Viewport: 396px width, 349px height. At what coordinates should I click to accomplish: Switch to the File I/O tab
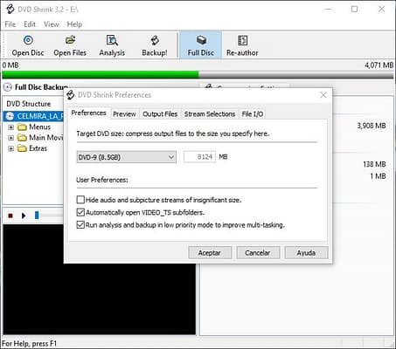253,114
